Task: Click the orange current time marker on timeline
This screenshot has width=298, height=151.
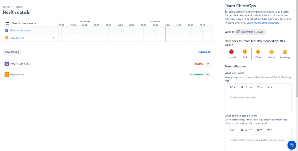Action: [166, 28]
